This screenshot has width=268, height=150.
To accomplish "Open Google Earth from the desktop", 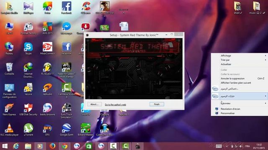I will click(x=67, y=130).
